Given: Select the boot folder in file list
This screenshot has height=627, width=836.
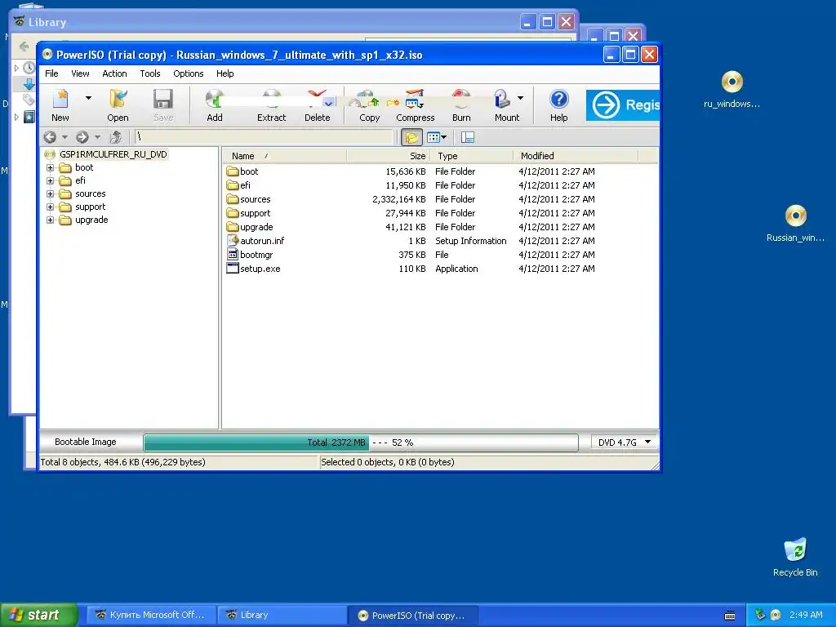Looking at the screenshot, I should pyautogui.click(x=249, y=171).
